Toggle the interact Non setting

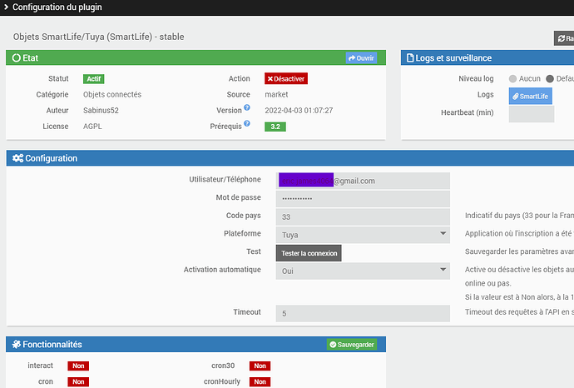(78, 366)
